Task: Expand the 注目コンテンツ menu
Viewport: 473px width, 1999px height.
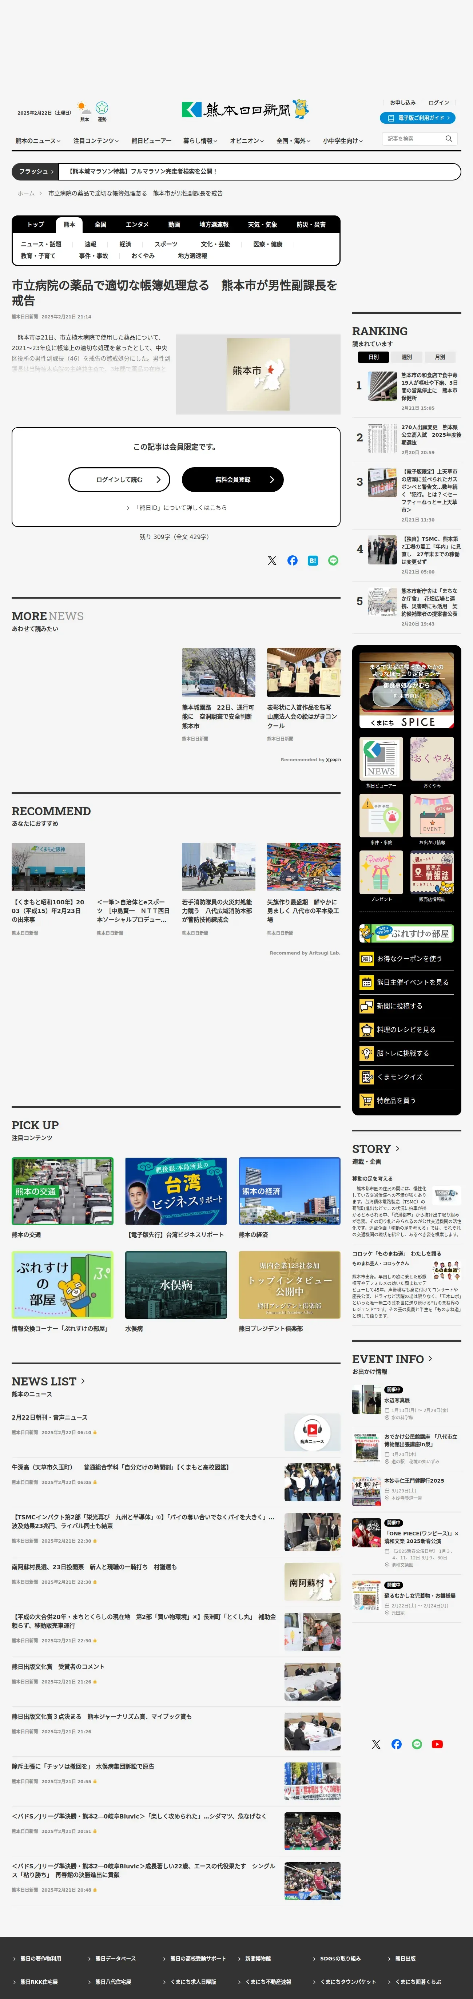Action: pos(96,140)
